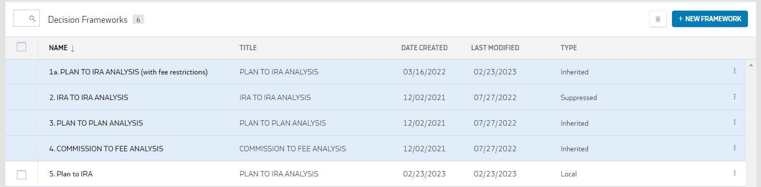
Task: Sort by TITLE column header
Action: pyautogui.click(x=248, y=48)
